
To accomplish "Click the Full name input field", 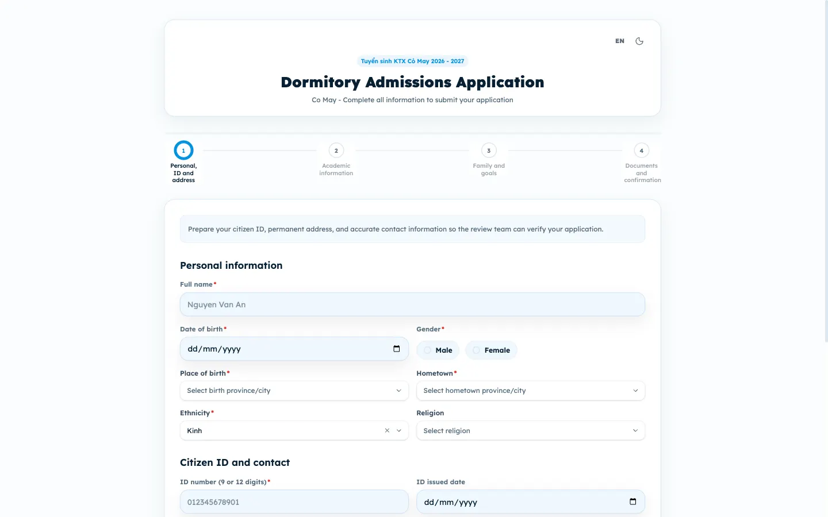I will (412, 304).
